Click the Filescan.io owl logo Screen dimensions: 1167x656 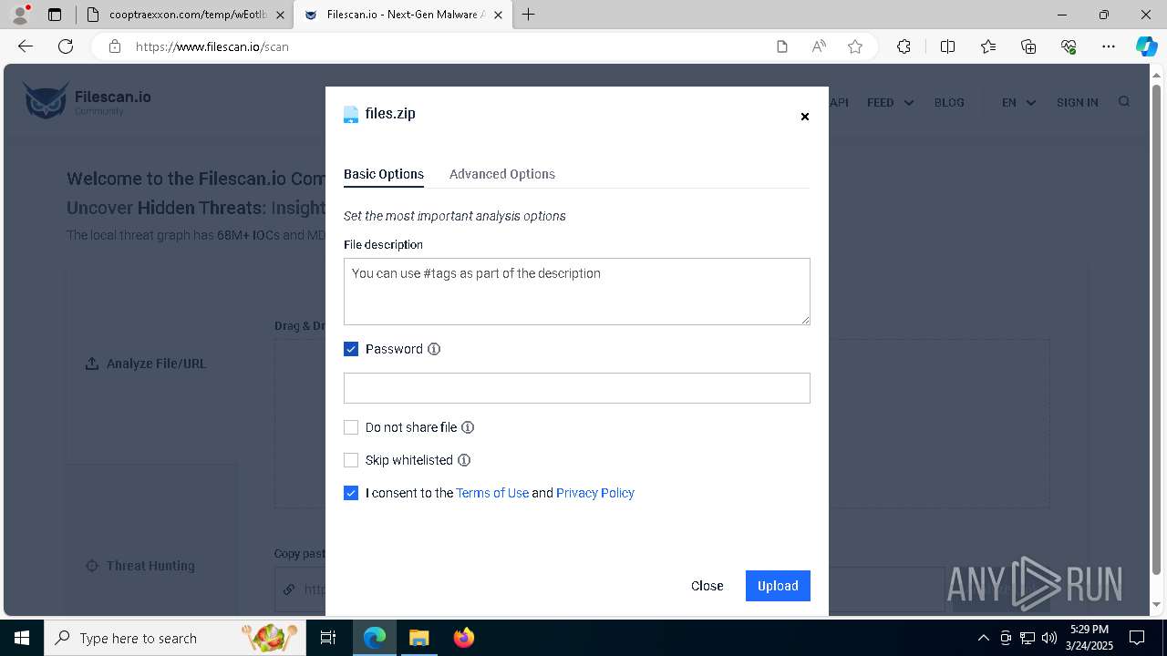(46, 100)
